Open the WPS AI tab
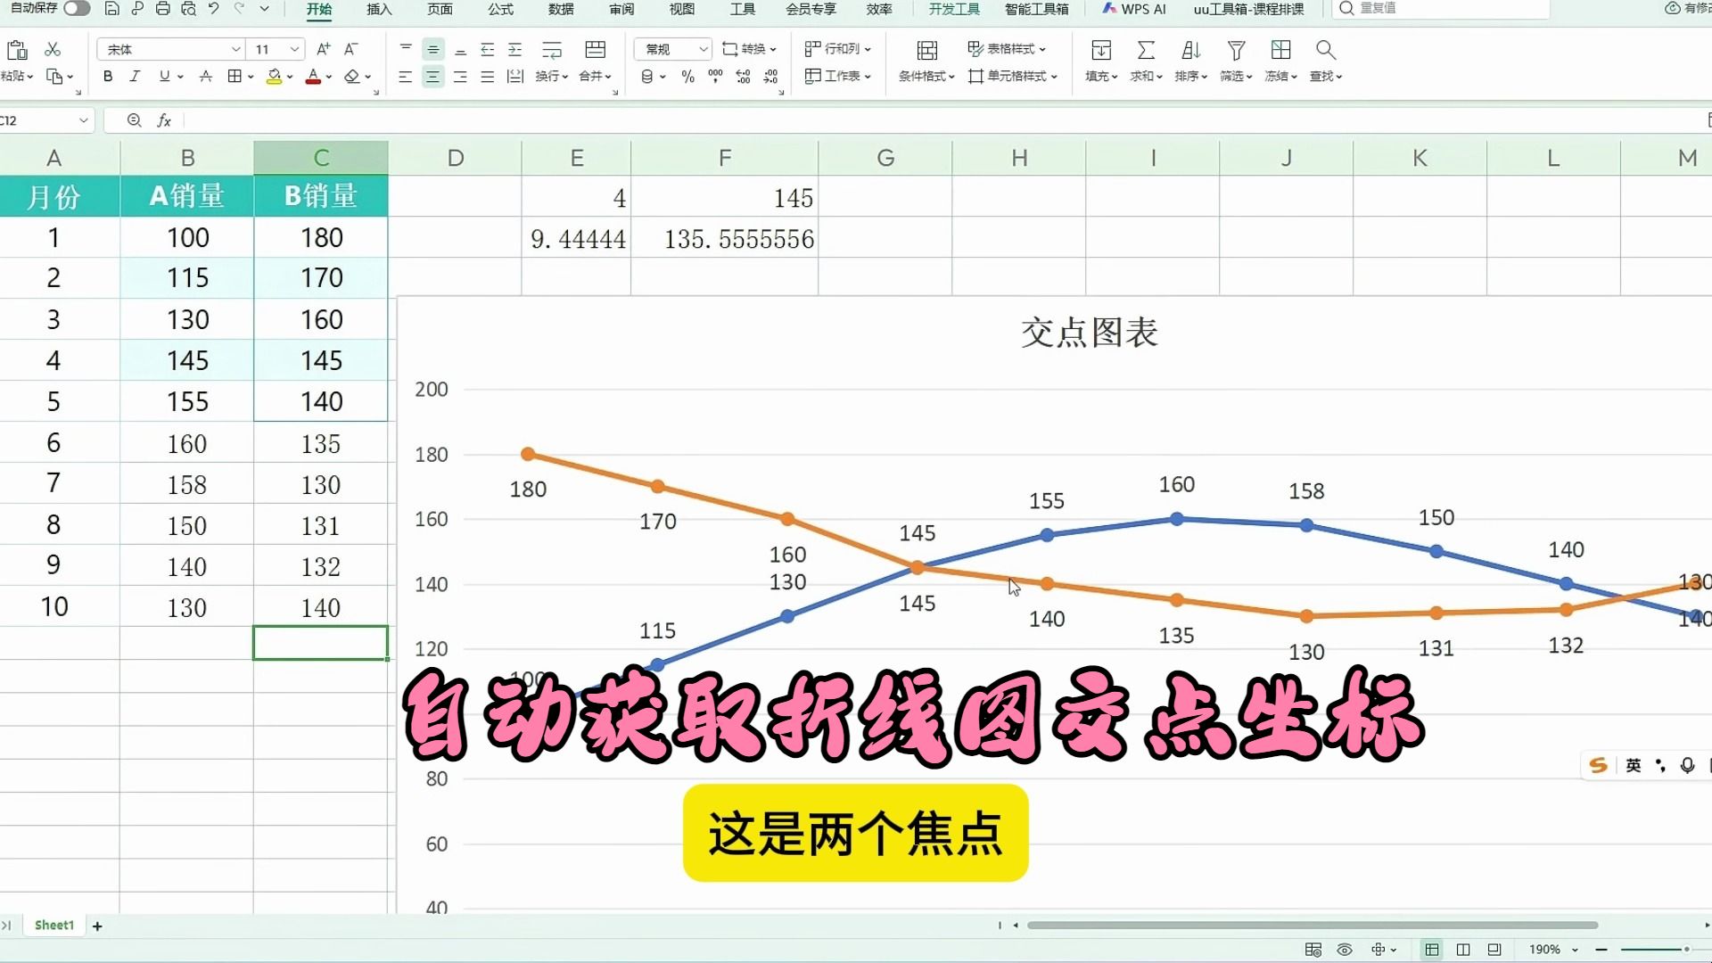 pos(1134,9)
